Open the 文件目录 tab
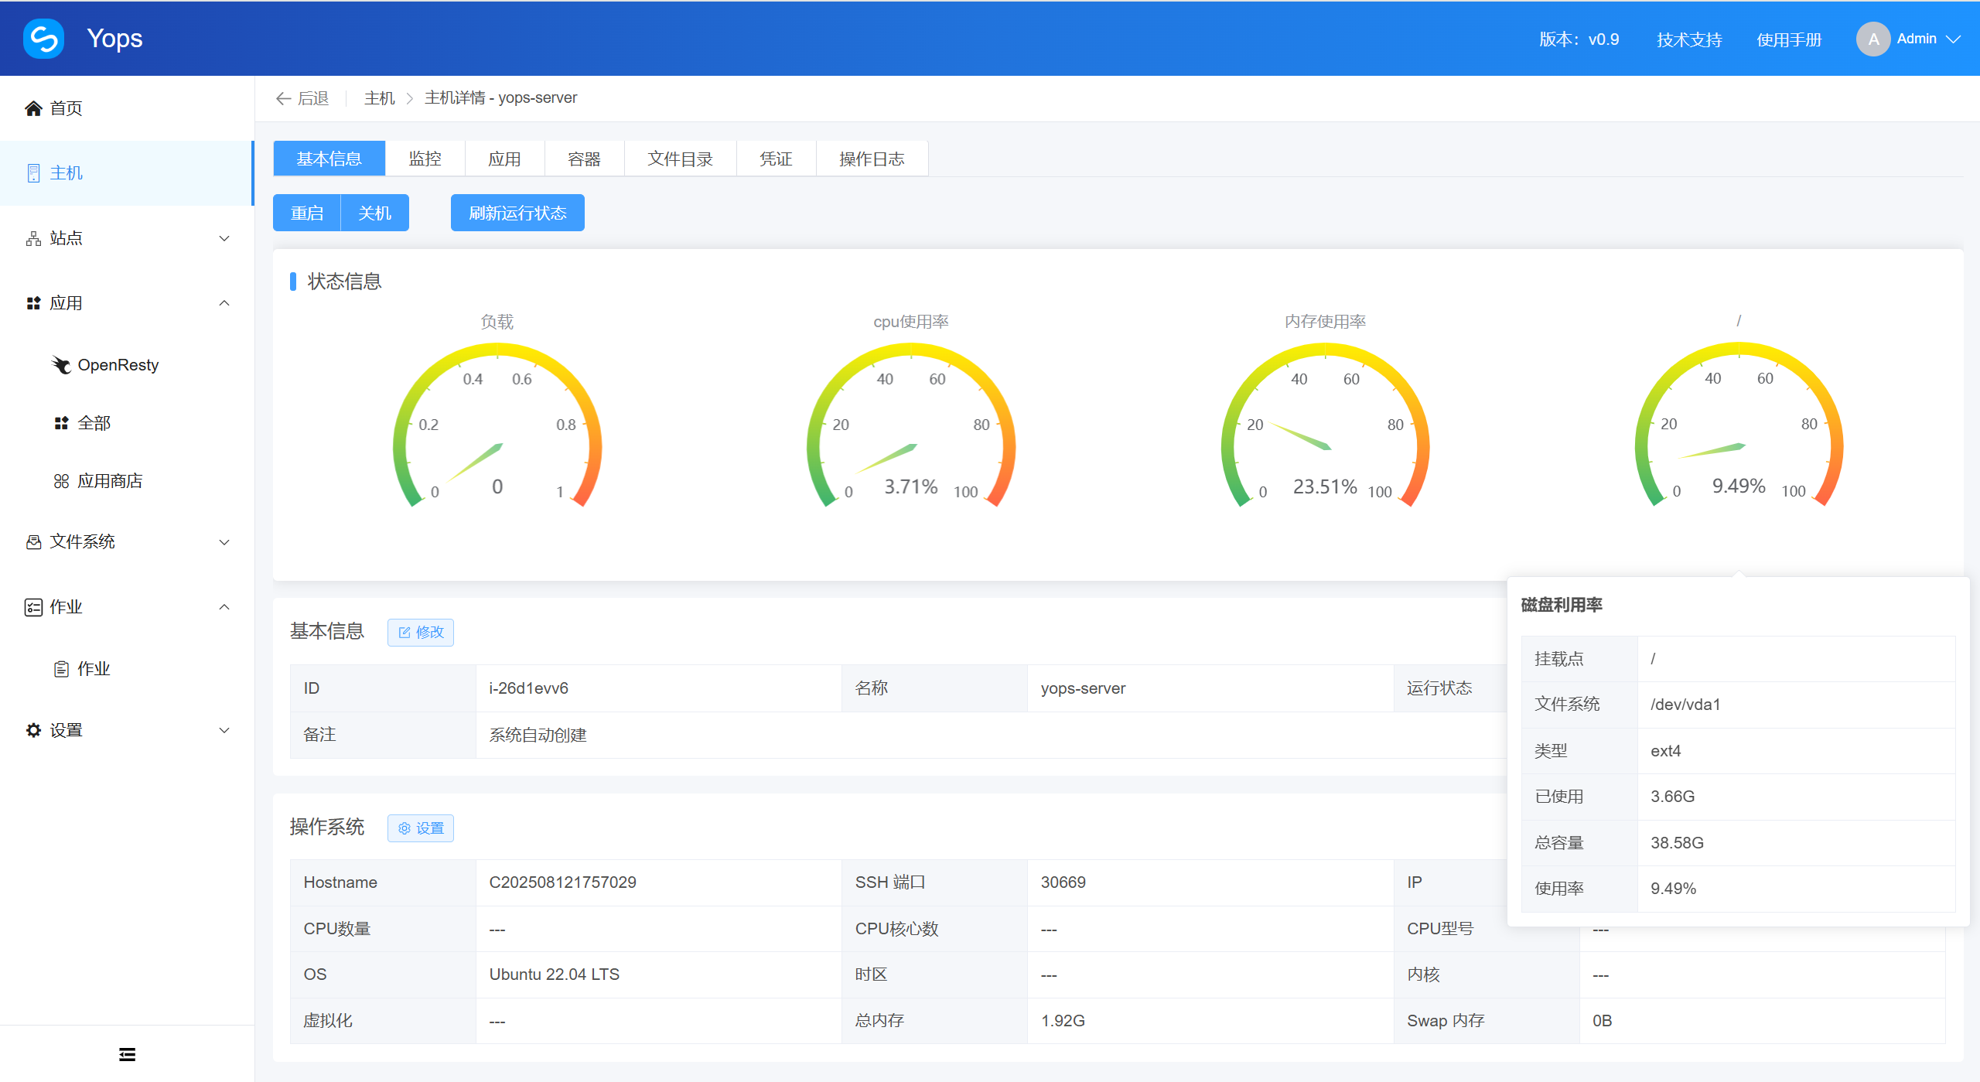The width and height of the screenshot is (1980, 1082). [x=681, y=159]
